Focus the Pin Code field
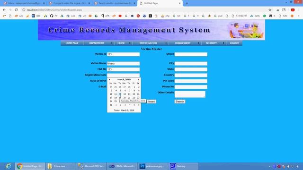Viewport: 303px width, 170px height. click(x=191, y=81)
